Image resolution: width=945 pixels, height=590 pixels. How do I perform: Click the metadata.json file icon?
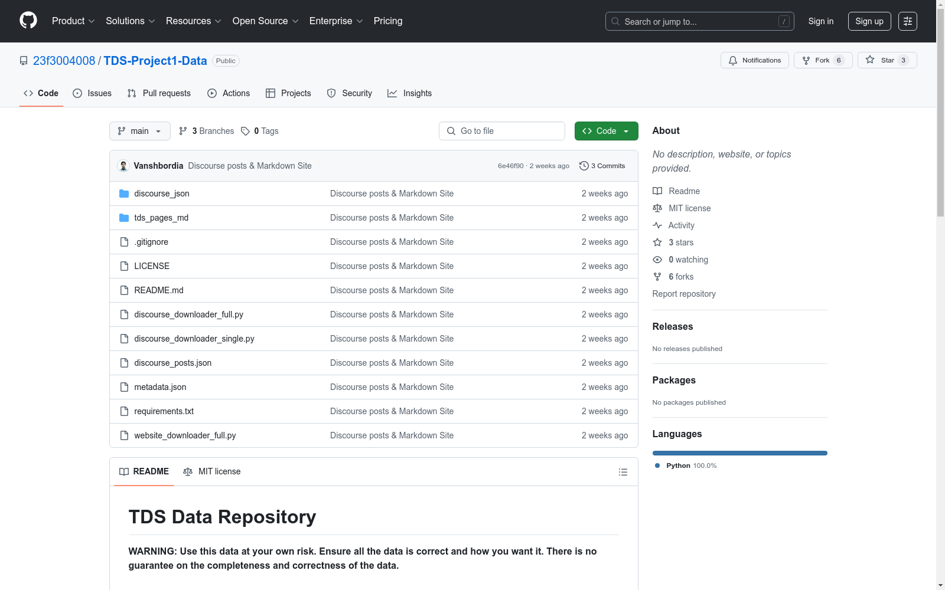click(x=124, y=387)
